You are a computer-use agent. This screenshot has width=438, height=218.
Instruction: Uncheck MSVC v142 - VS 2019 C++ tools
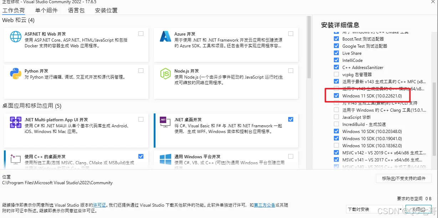click(336, 153)
